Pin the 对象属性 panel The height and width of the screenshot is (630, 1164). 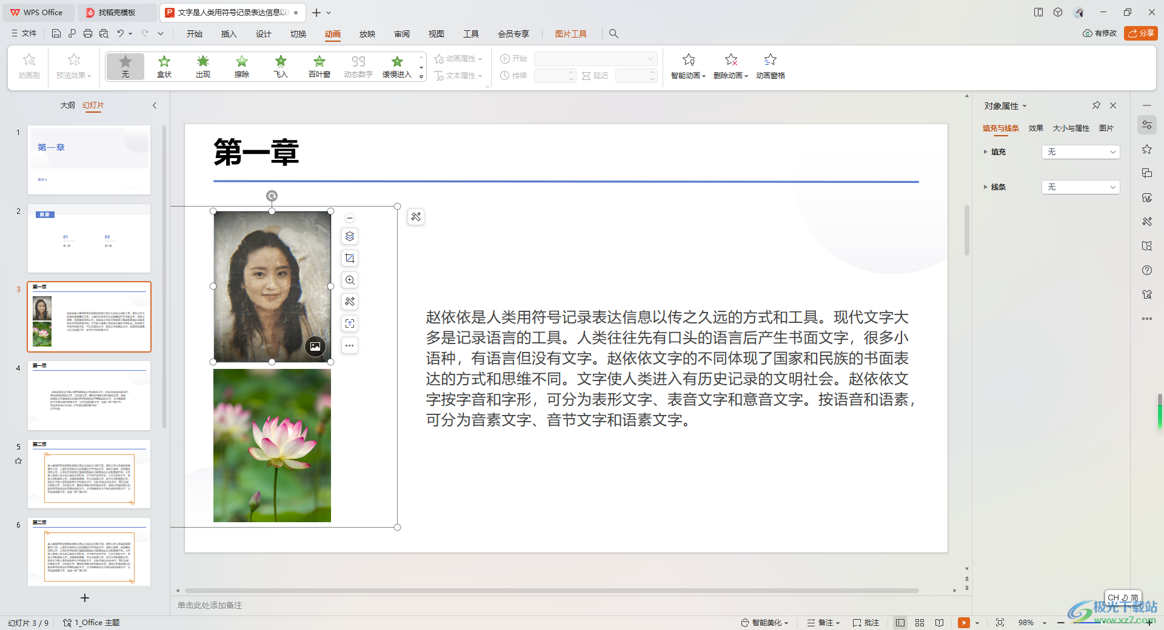coord(1096,105)
